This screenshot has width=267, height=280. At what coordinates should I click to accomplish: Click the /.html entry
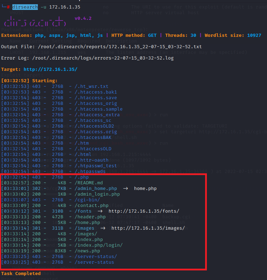coord(83,155)
